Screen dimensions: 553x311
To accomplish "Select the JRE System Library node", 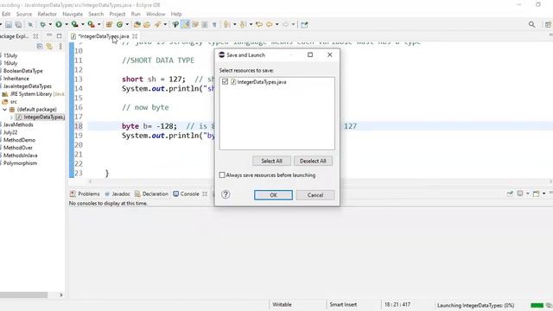I will click(33, 94).
